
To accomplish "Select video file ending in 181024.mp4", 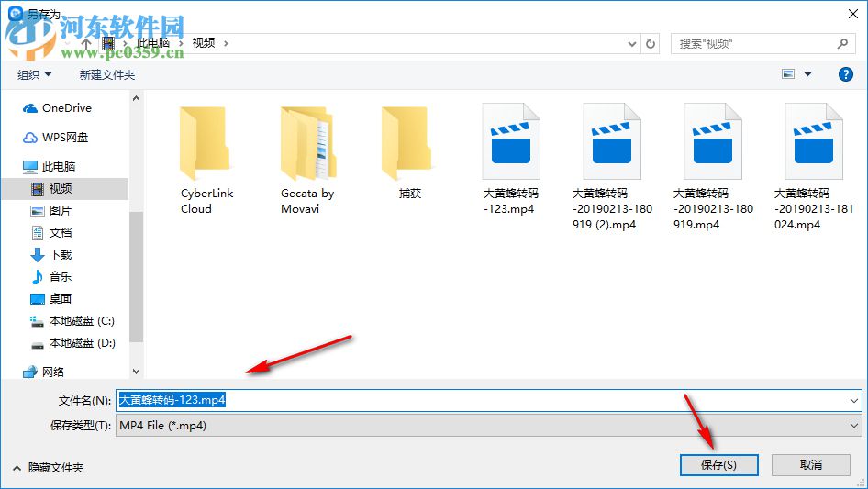I will tap(813, 166).
